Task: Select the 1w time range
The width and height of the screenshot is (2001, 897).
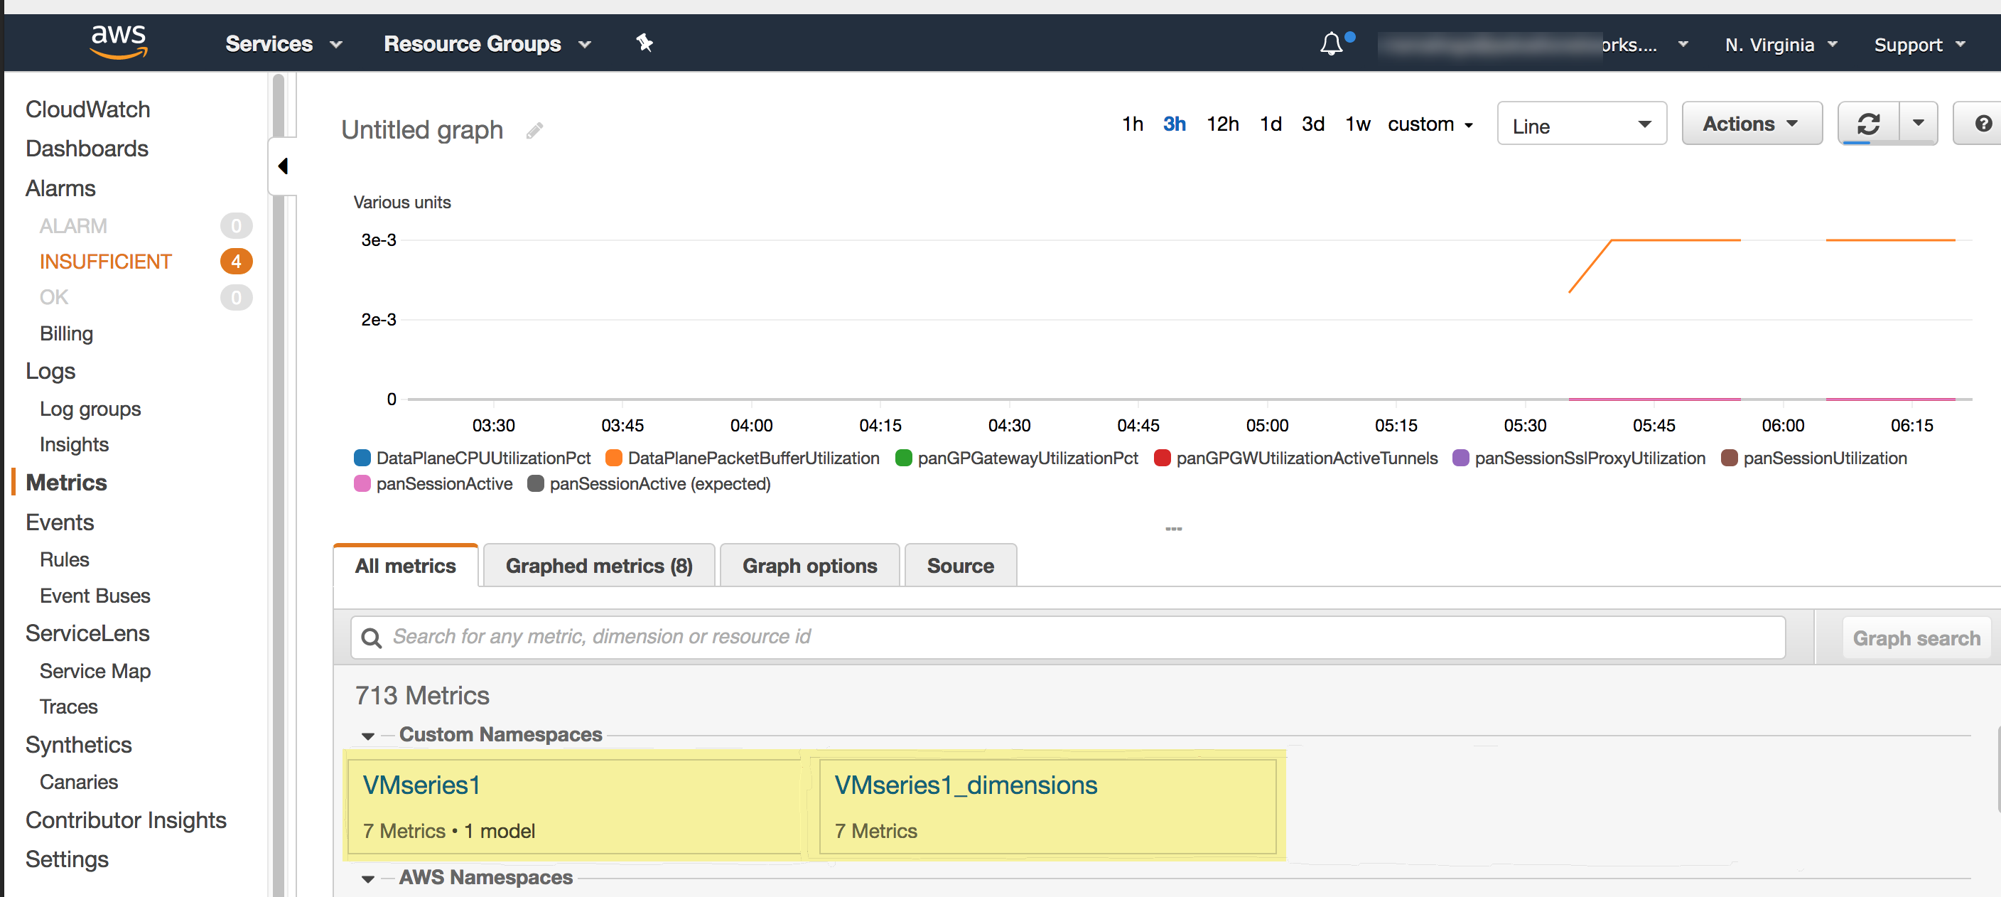Action: [1357, 124]
